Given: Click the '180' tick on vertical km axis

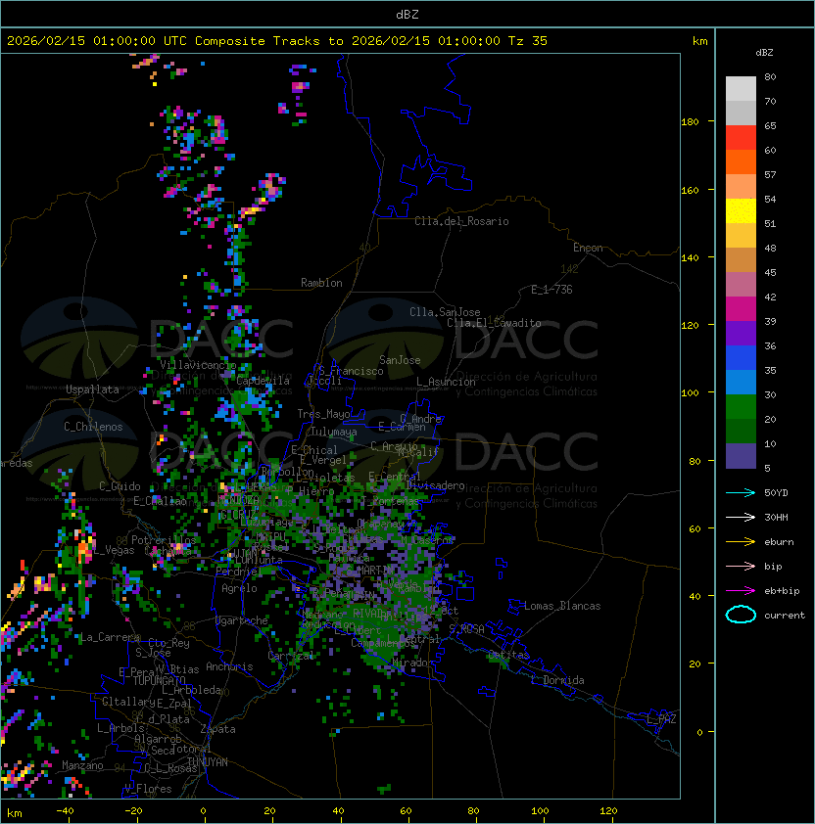Looking at the screenshot, I should pyautogui.click(x=690, y=122).
